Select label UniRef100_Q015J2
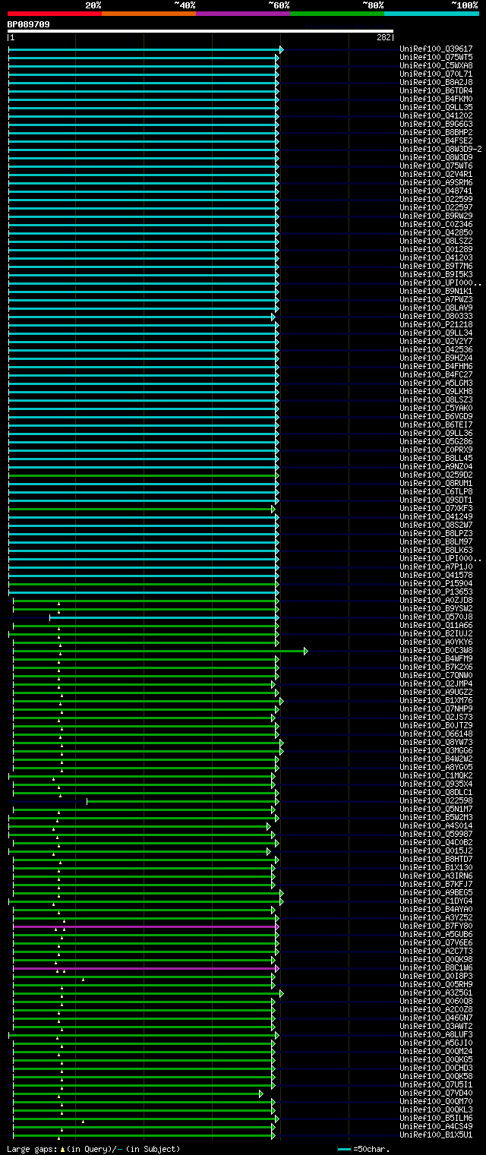This screenshot has width=486, height=1155. tap(436, 851)
